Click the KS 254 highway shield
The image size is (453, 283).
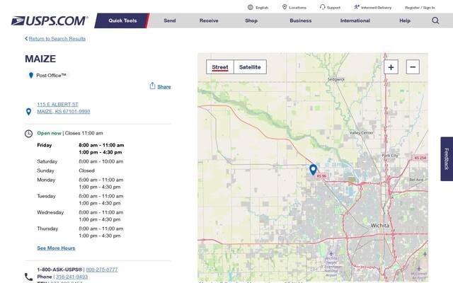tap(420, 158)
